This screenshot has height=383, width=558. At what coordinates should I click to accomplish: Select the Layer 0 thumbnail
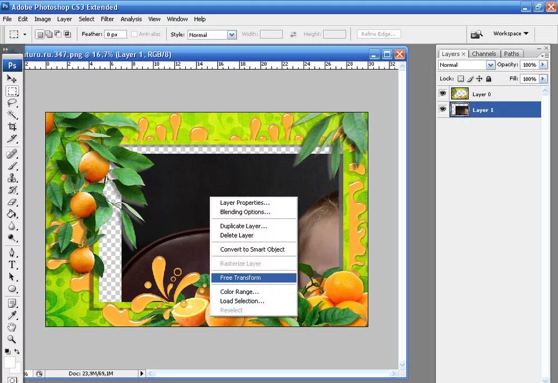pos(460,94)
